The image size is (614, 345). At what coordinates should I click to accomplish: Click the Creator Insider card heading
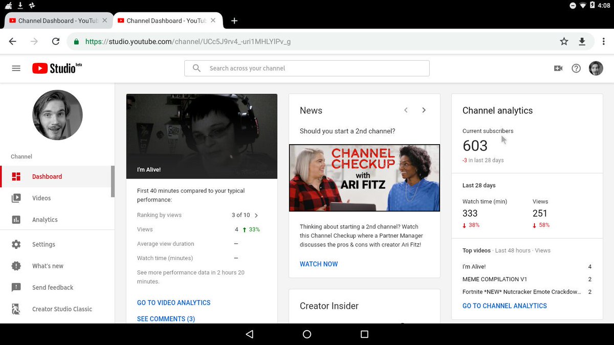tap(329, 306)
